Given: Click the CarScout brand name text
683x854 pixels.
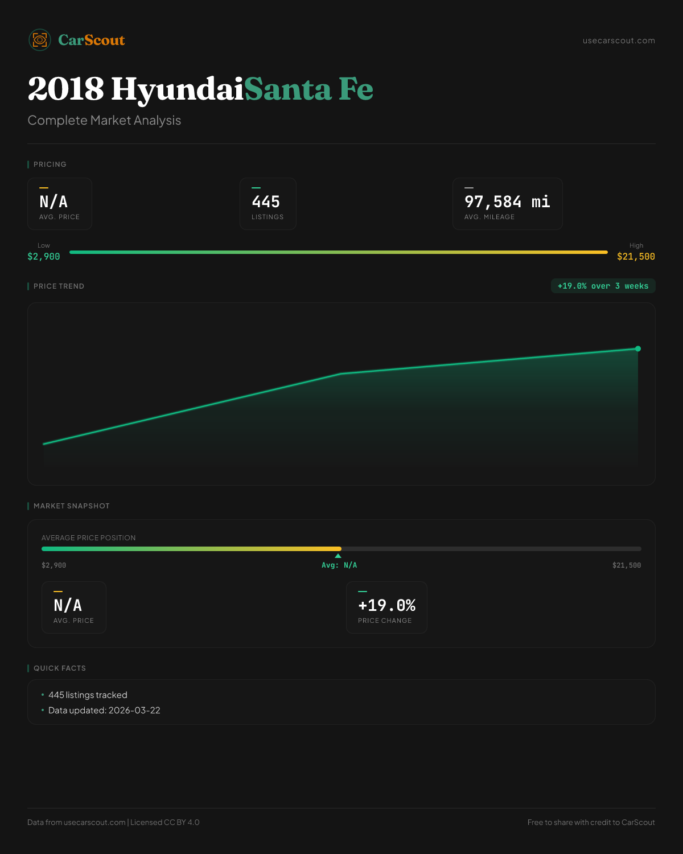Looking at the screenshot, I should coord(92,40).
